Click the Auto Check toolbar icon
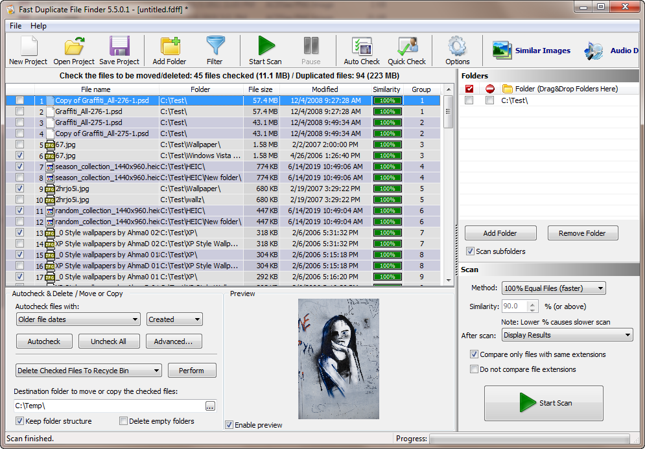This screenshot has width=645, height=449. (362, 47)
